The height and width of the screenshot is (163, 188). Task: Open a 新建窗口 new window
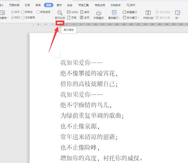130,12
